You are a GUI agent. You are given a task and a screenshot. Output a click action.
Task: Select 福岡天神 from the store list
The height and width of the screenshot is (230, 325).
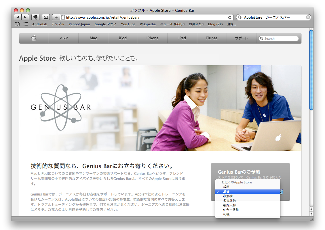click(248, 205)
